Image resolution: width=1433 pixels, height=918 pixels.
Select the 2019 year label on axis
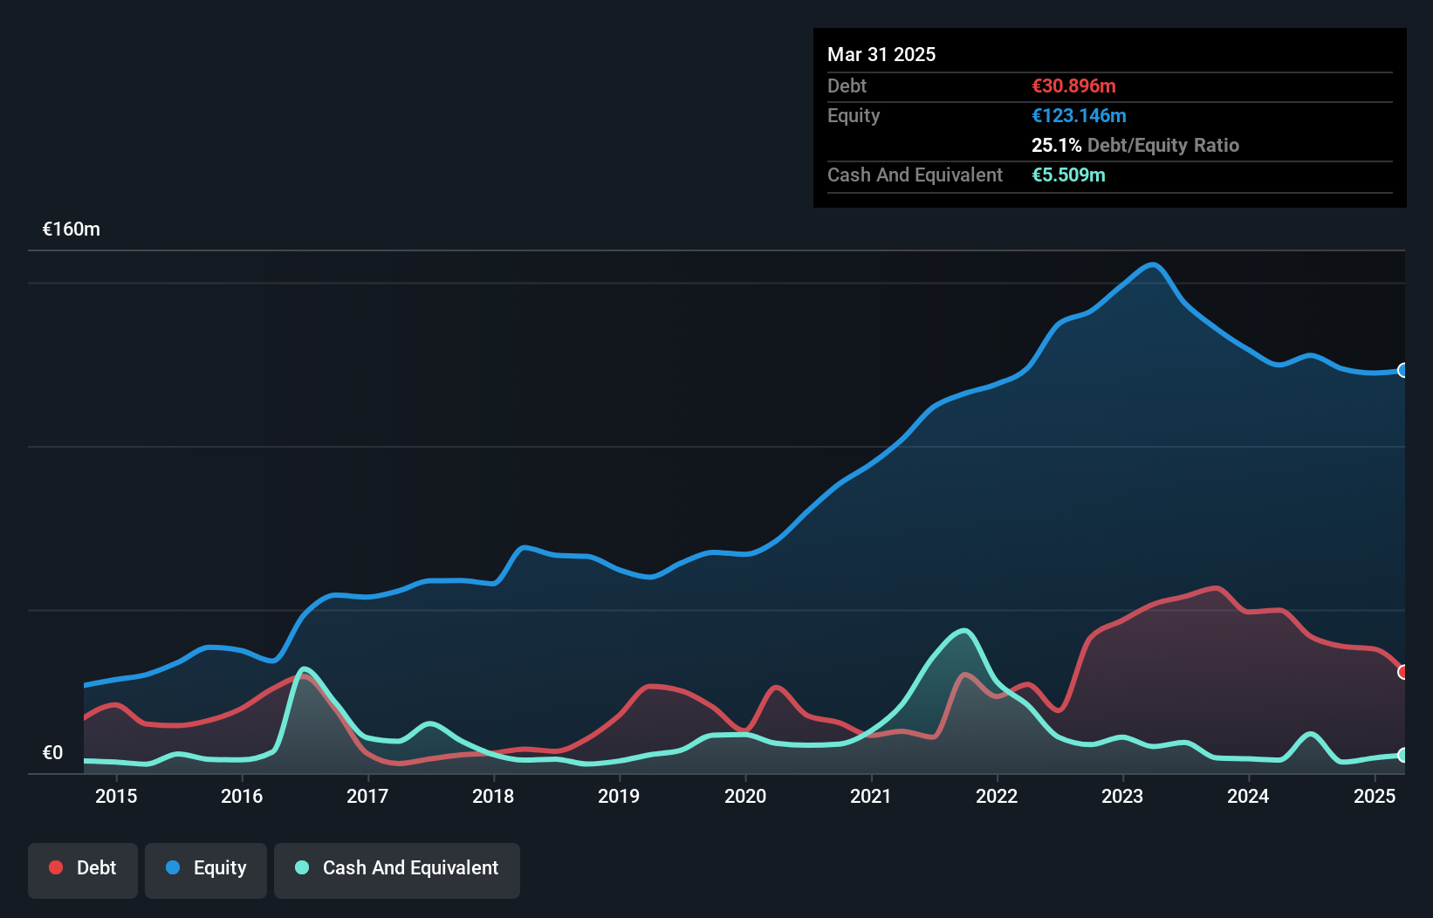coord(619,797)
